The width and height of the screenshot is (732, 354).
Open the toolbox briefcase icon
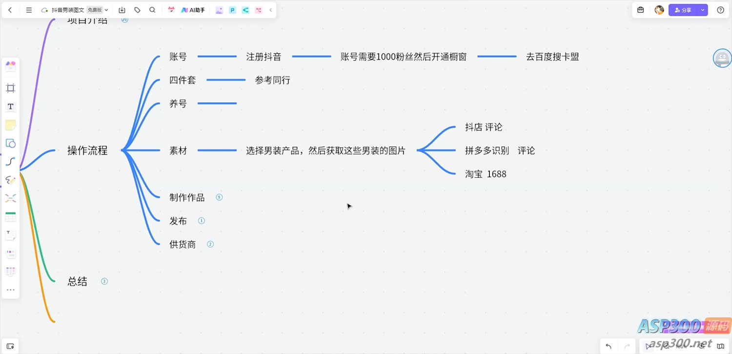(x=641, y=10)
